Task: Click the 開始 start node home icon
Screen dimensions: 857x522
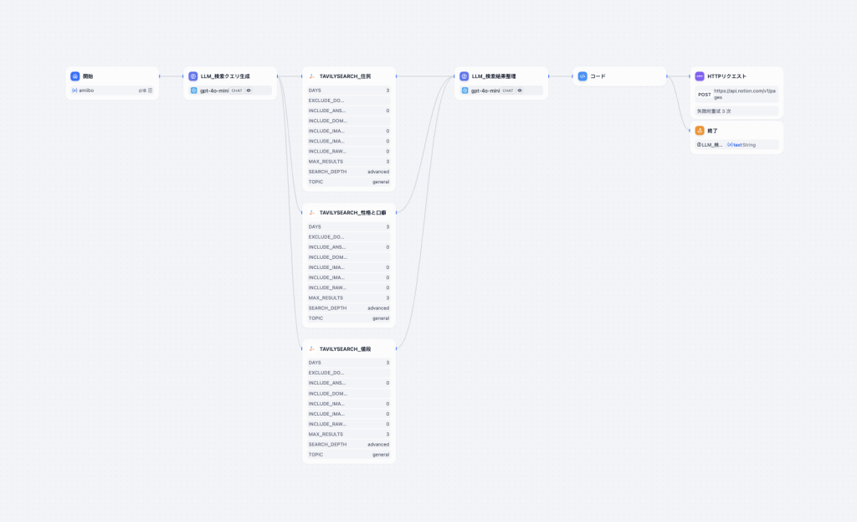Action: [75, 76]
